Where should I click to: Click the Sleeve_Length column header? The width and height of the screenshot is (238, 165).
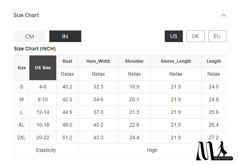tap(176, 61)
